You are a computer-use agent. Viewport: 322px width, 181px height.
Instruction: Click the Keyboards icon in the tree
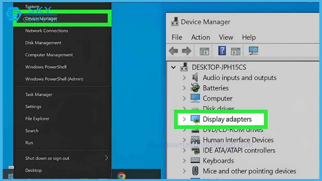[195, 161]
